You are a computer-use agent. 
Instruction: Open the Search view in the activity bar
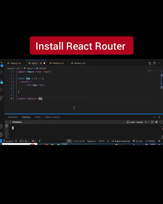pyautogui.click(x=1, y=72)
